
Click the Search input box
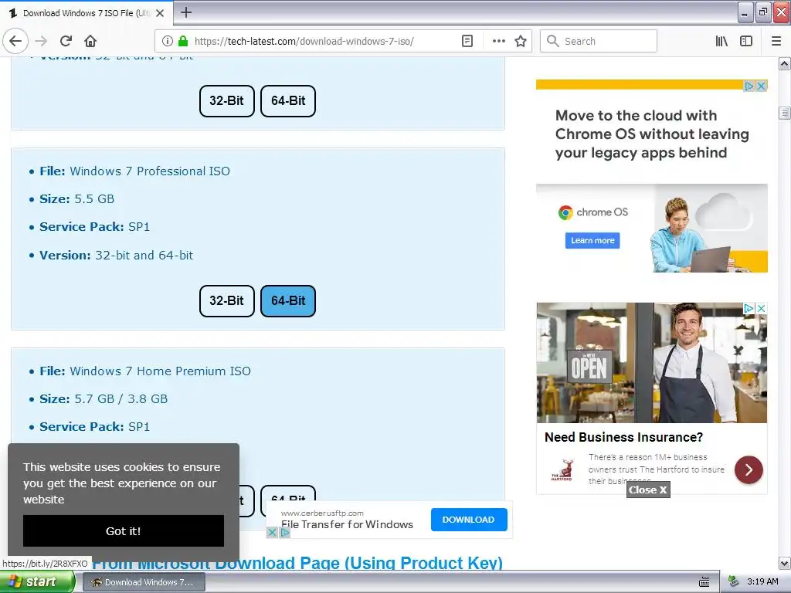click(x=599, y=41)
